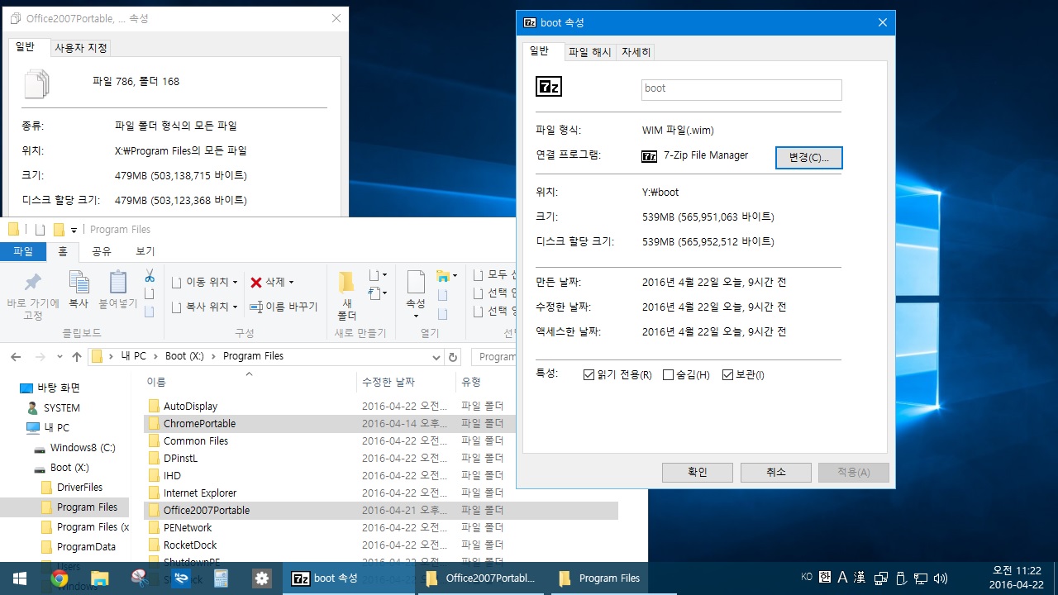Click the Rename (이름 바꾸기) ribbon item

pos(284,307)
